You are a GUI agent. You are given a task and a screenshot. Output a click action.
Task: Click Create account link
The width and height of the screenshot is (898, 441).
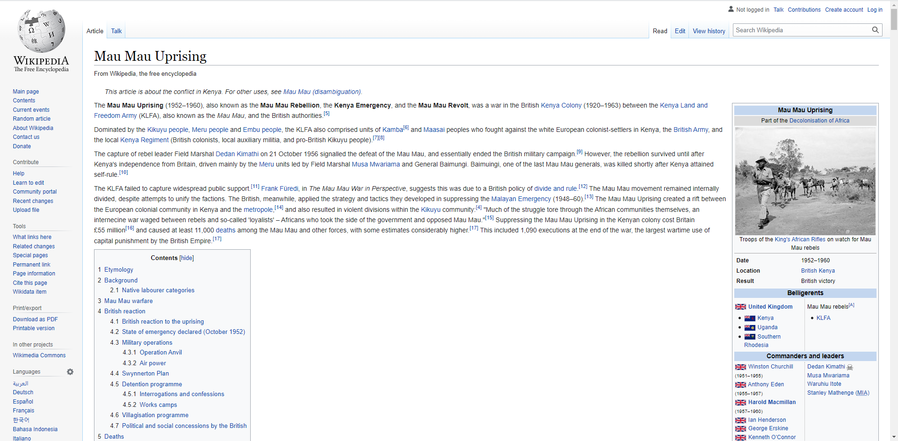[x=844, y=10]
